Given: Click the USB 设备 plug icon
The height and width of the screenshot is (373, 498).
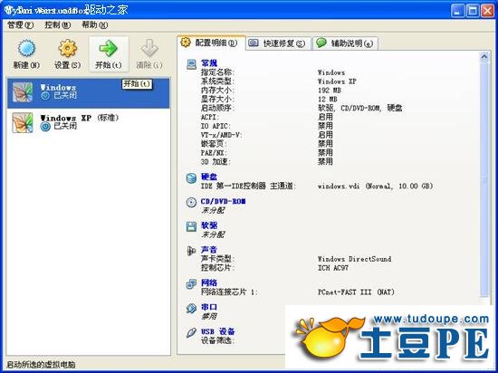Looking at the screenshot, I should (x=191, y=332).
